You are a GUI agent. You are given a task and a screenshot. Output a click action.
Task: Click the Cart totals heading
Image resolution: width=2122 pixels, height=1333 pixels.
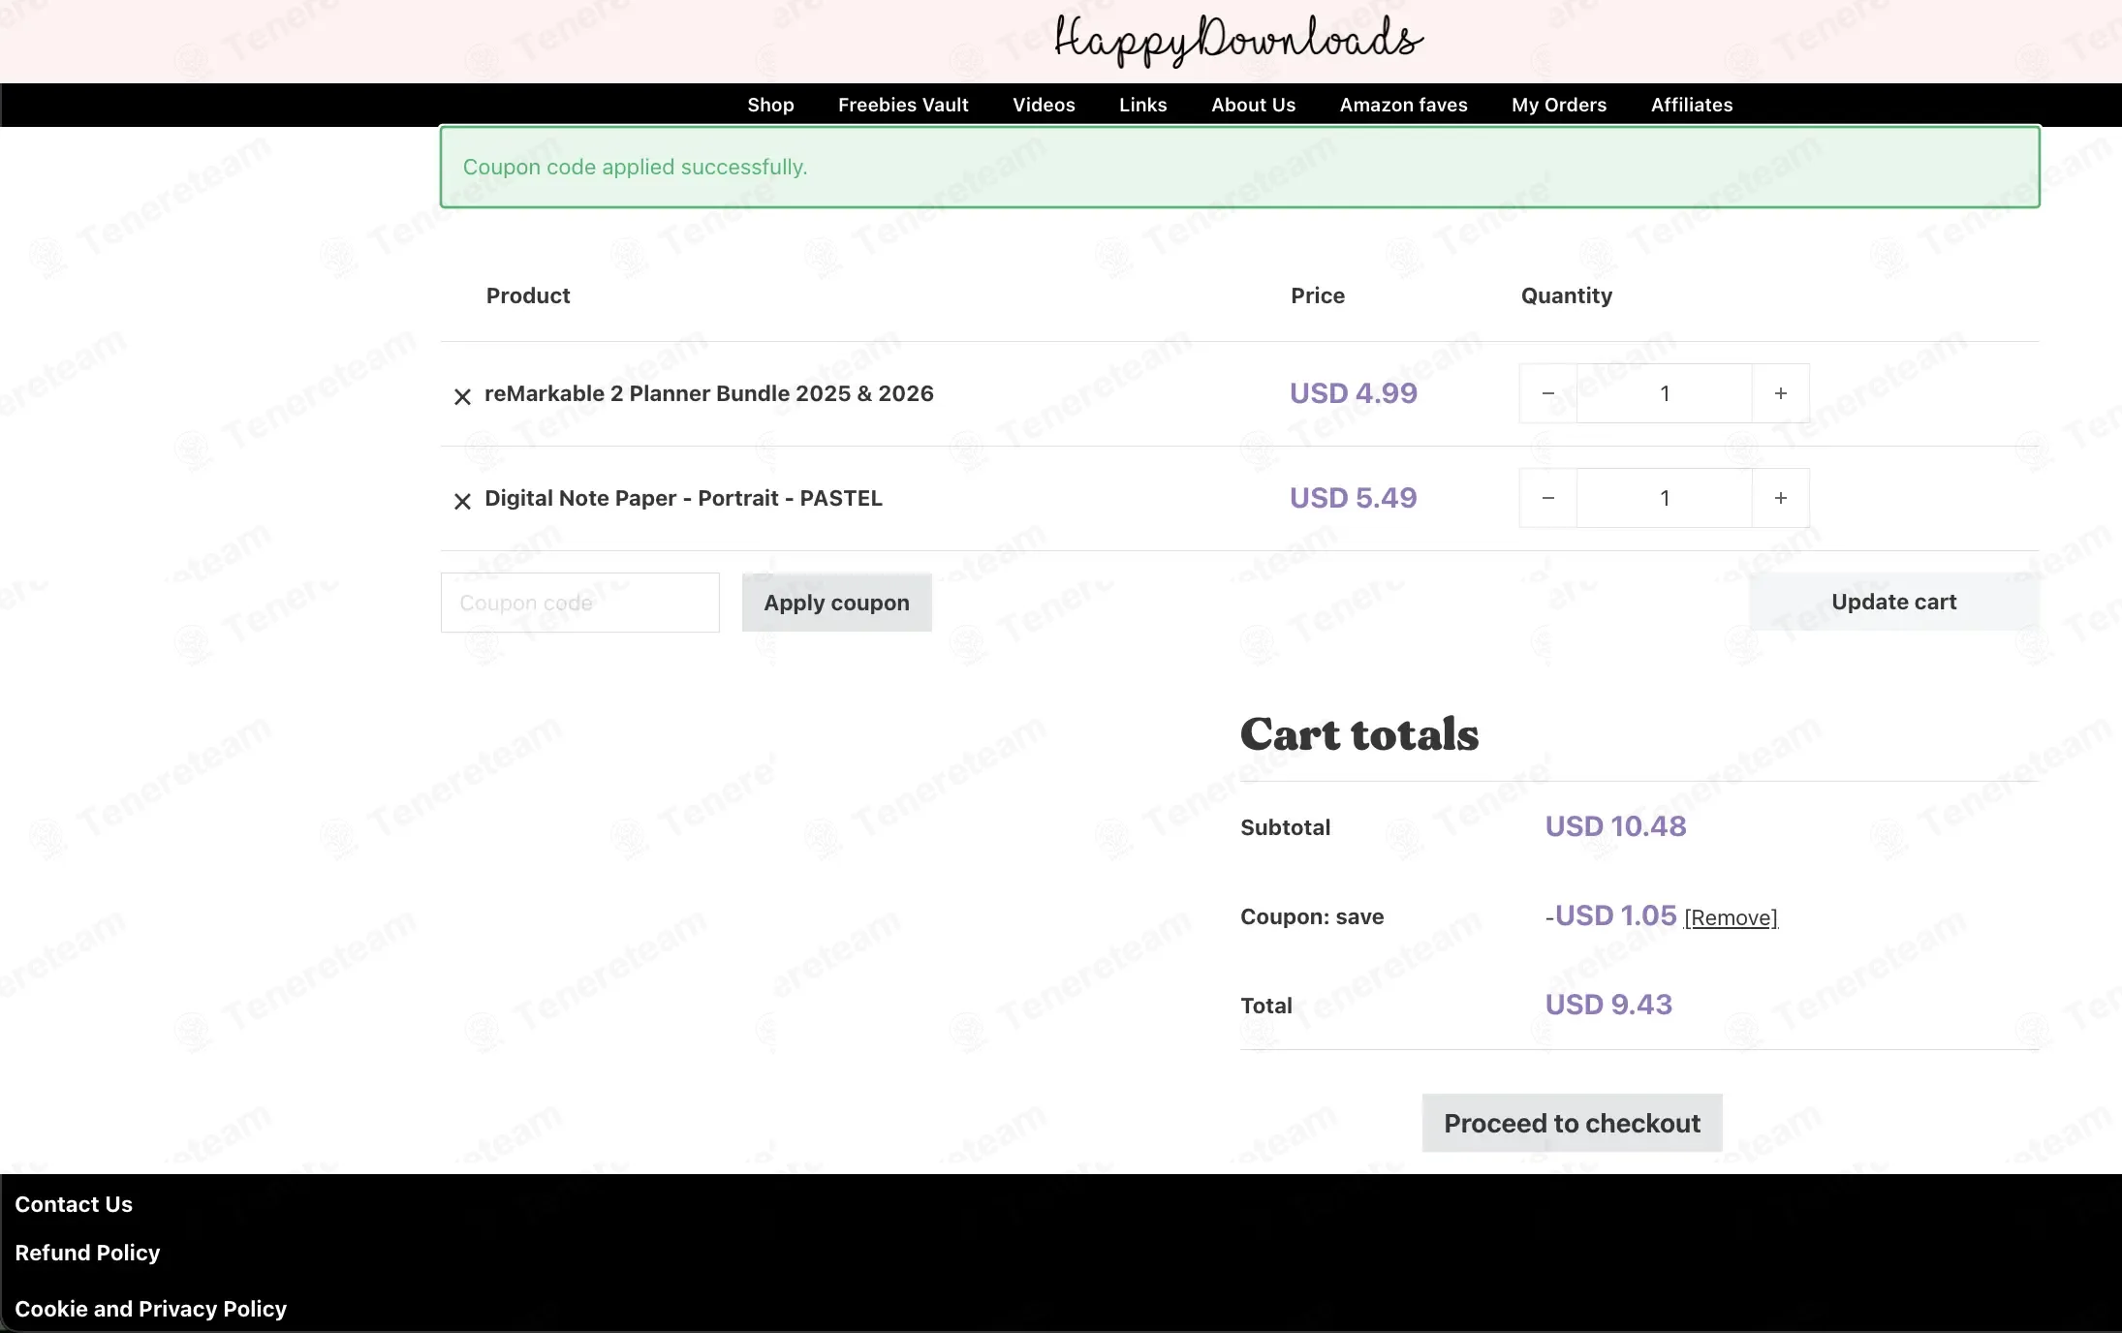(x=1359, y=734)
